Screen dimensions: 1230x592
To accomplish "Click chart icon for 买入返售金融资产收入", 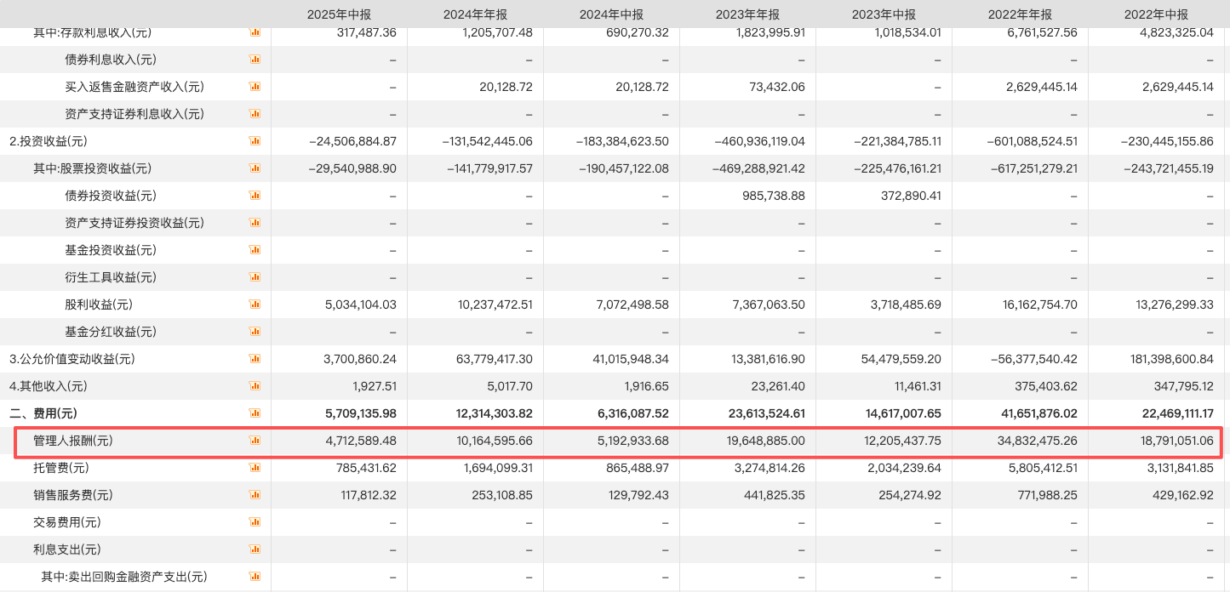I will pyautogui.click(x=255, y=87).
